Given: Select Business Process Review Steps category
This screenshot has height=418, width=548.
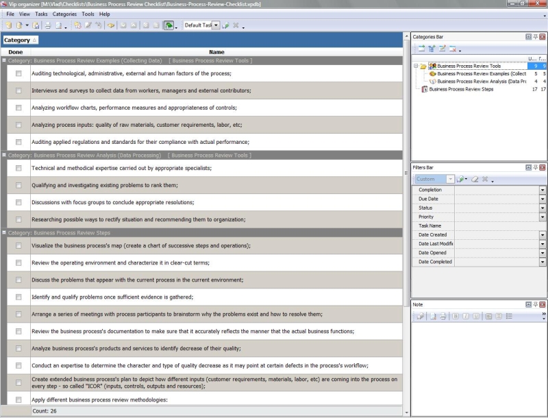Looking at the screenshot, I should pos(461,89).
